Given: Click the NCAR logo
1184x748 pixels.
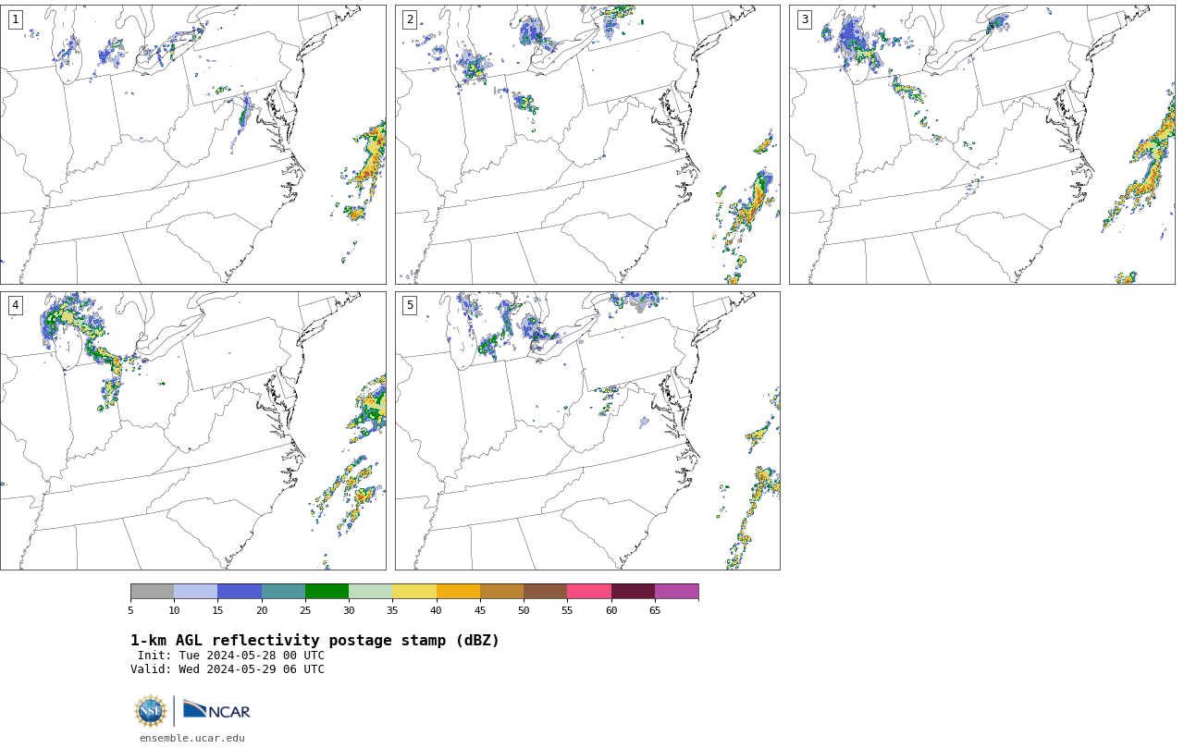Looking at the screenshot, I should (x=216, y=710).
